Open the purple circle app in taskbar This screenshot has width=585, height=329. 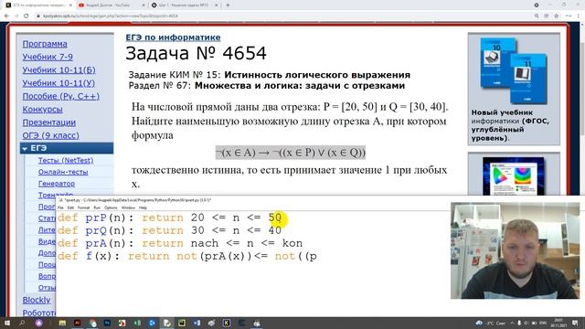click(38, 323)
